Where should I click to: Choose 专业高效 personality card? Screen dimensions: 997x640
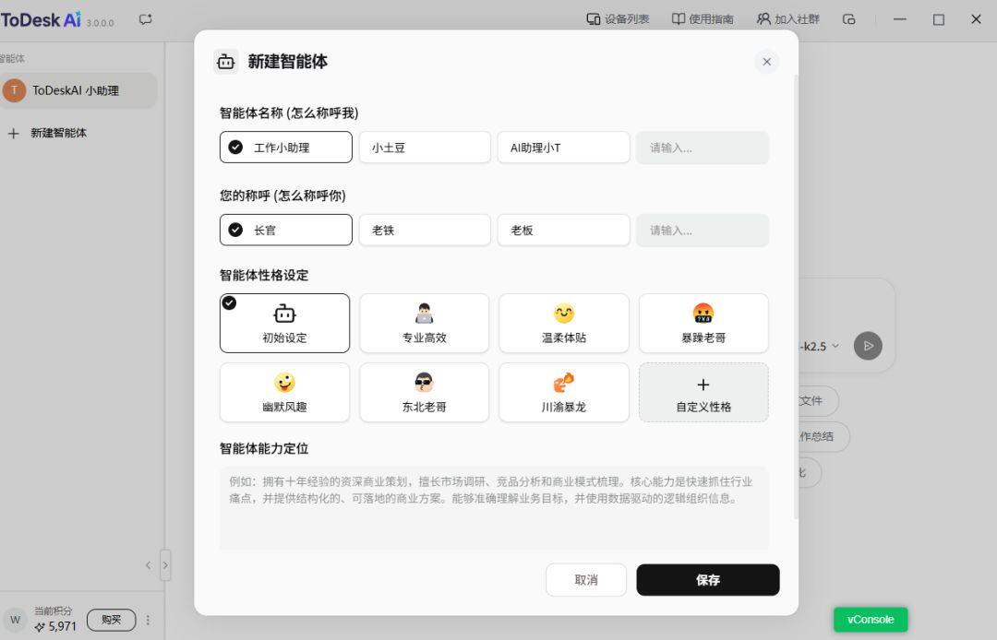point(424,323)
